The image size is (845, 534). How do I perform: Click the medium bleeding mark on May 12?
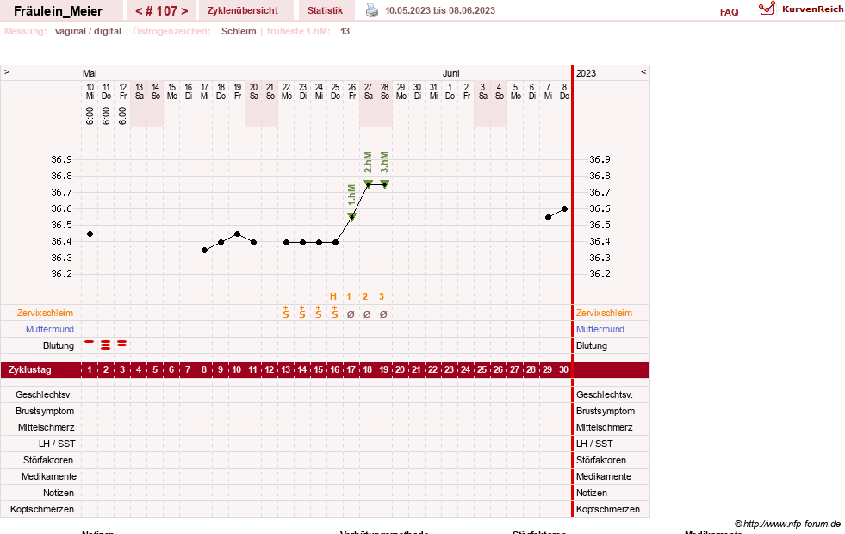pyautogui.click(x=122, y=344)
